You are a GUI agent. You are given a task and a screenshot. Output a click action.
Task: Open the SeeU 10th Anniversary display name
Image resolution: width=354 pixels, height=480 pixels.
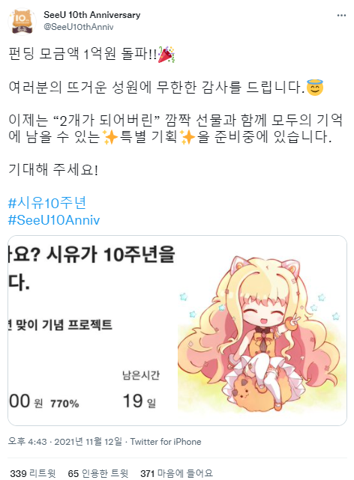pos(92,15)
